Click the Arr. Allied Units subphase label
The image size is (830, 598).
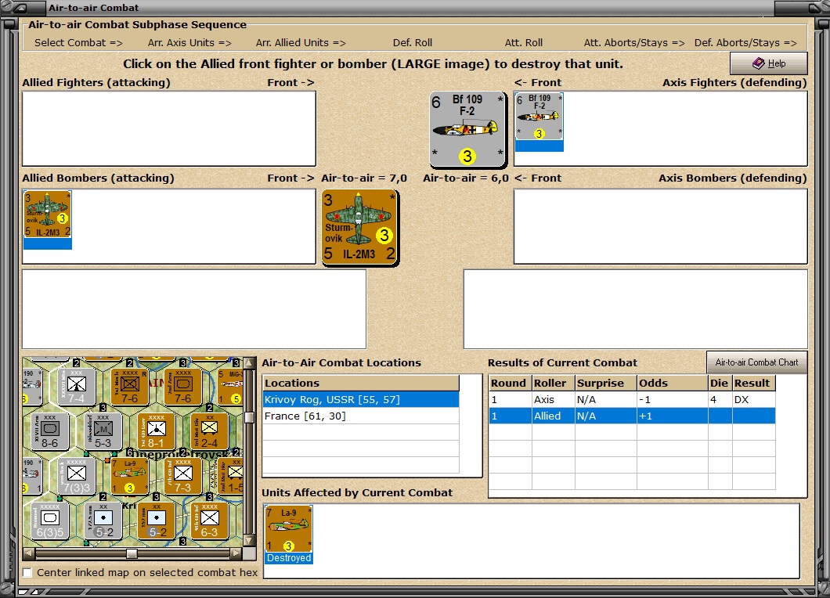pos(301,43)
